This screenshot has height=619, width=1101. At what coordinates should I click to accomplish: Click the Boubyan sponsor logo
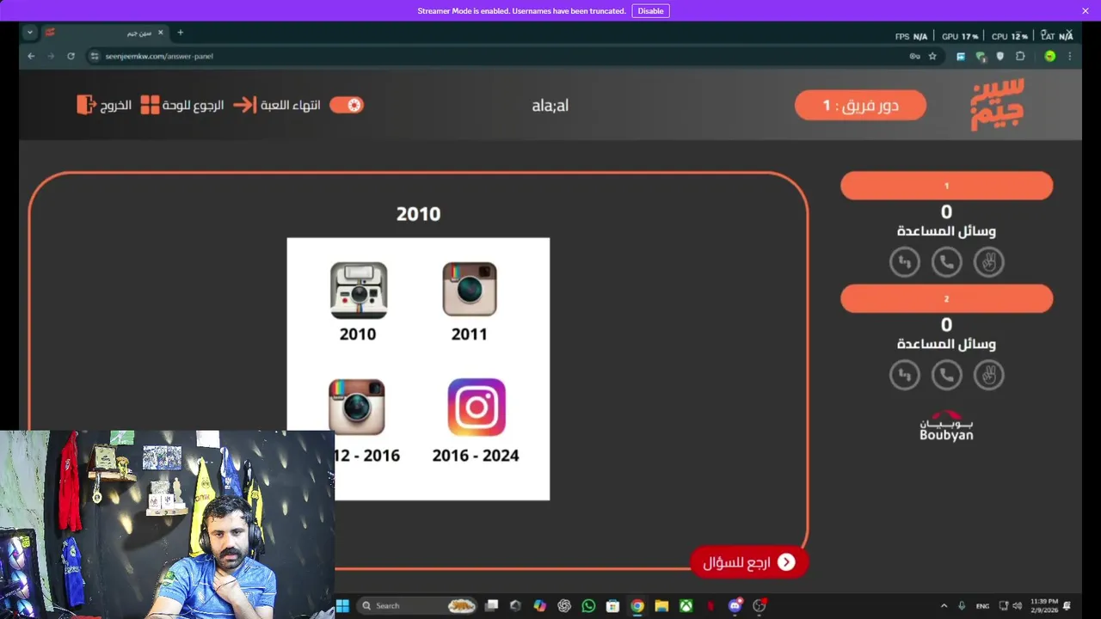coord(946,426)
